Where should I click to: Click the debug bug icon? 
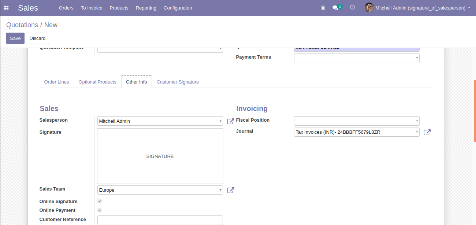[323, 8]
